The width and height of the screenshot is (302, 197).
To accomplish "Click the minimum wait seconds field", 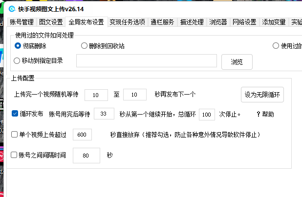I will tap(96, 95).
